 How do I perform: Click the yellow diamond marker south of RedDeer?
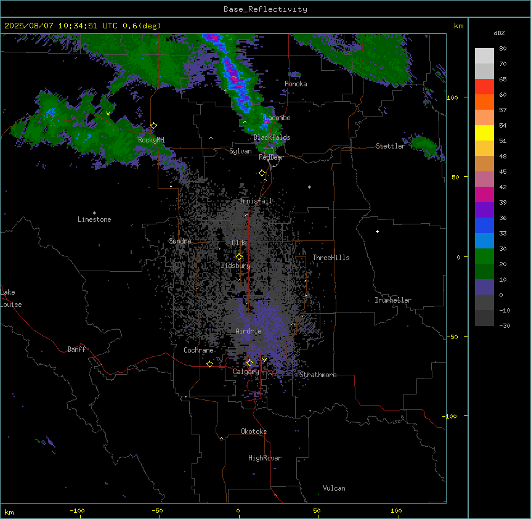point(262,173)
